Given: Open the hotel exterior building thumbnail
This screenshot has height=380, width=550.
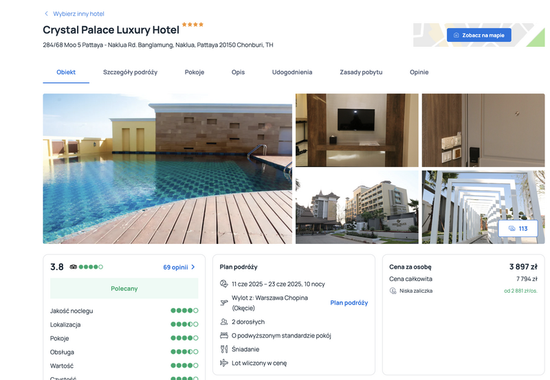Looking at the screenshot, I should 357,207.
